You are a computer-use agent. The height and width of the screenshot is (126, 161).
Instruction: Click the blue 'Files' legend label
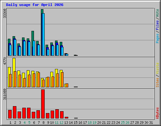(x=157, y=25)
